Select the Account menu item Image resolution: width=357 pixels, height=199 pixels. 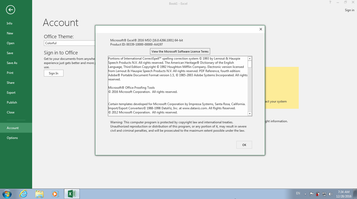pos(16,128)
